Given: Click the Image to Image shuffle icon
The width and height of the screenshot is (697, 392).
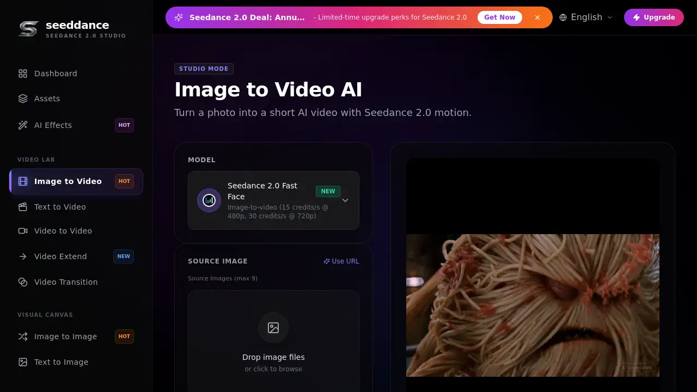Looking at the screenshot, I should point(23,336).
